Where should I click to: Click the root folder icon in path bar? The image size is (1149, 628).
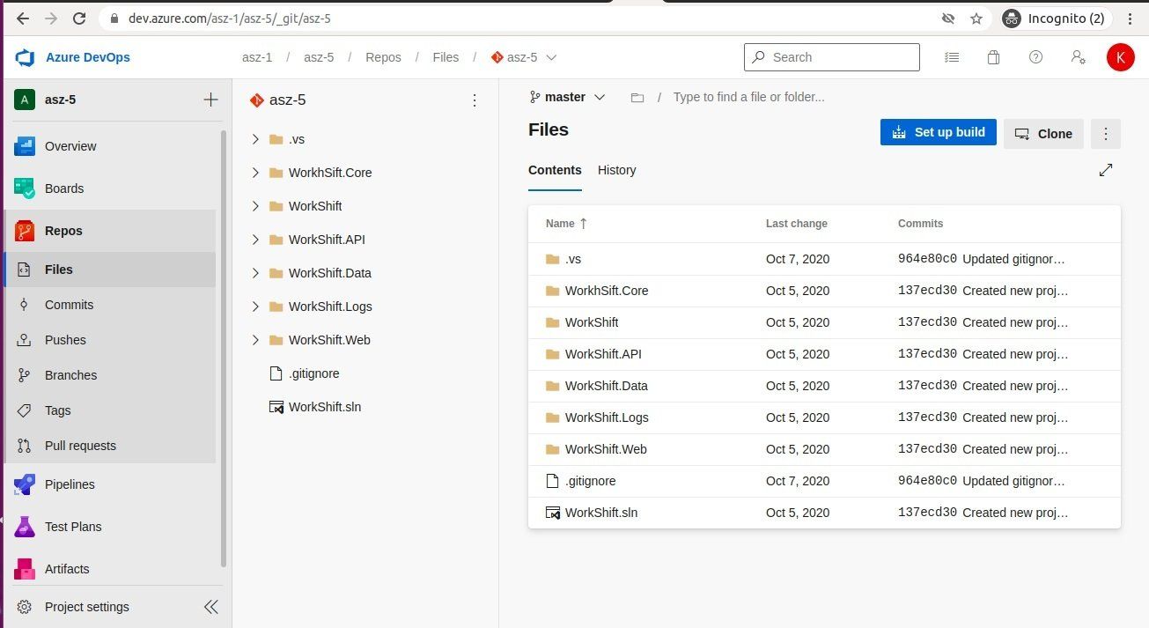pos(637,98)
